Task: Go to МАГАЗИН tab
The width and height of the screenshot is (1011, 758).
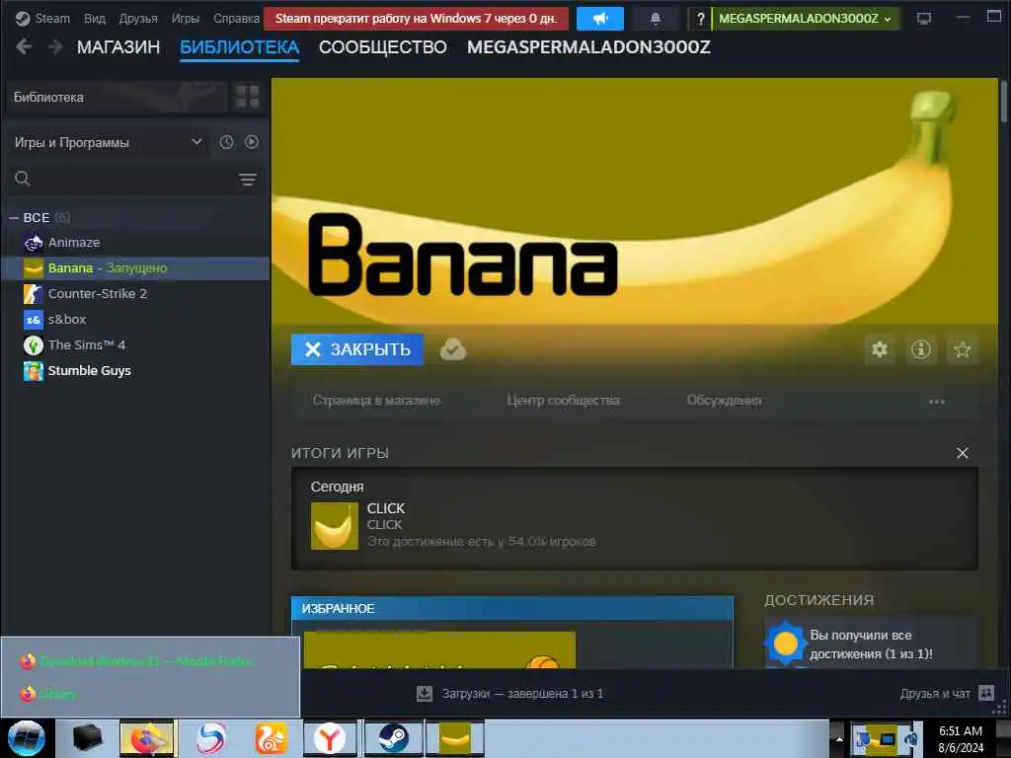Action: pos(118,47)
